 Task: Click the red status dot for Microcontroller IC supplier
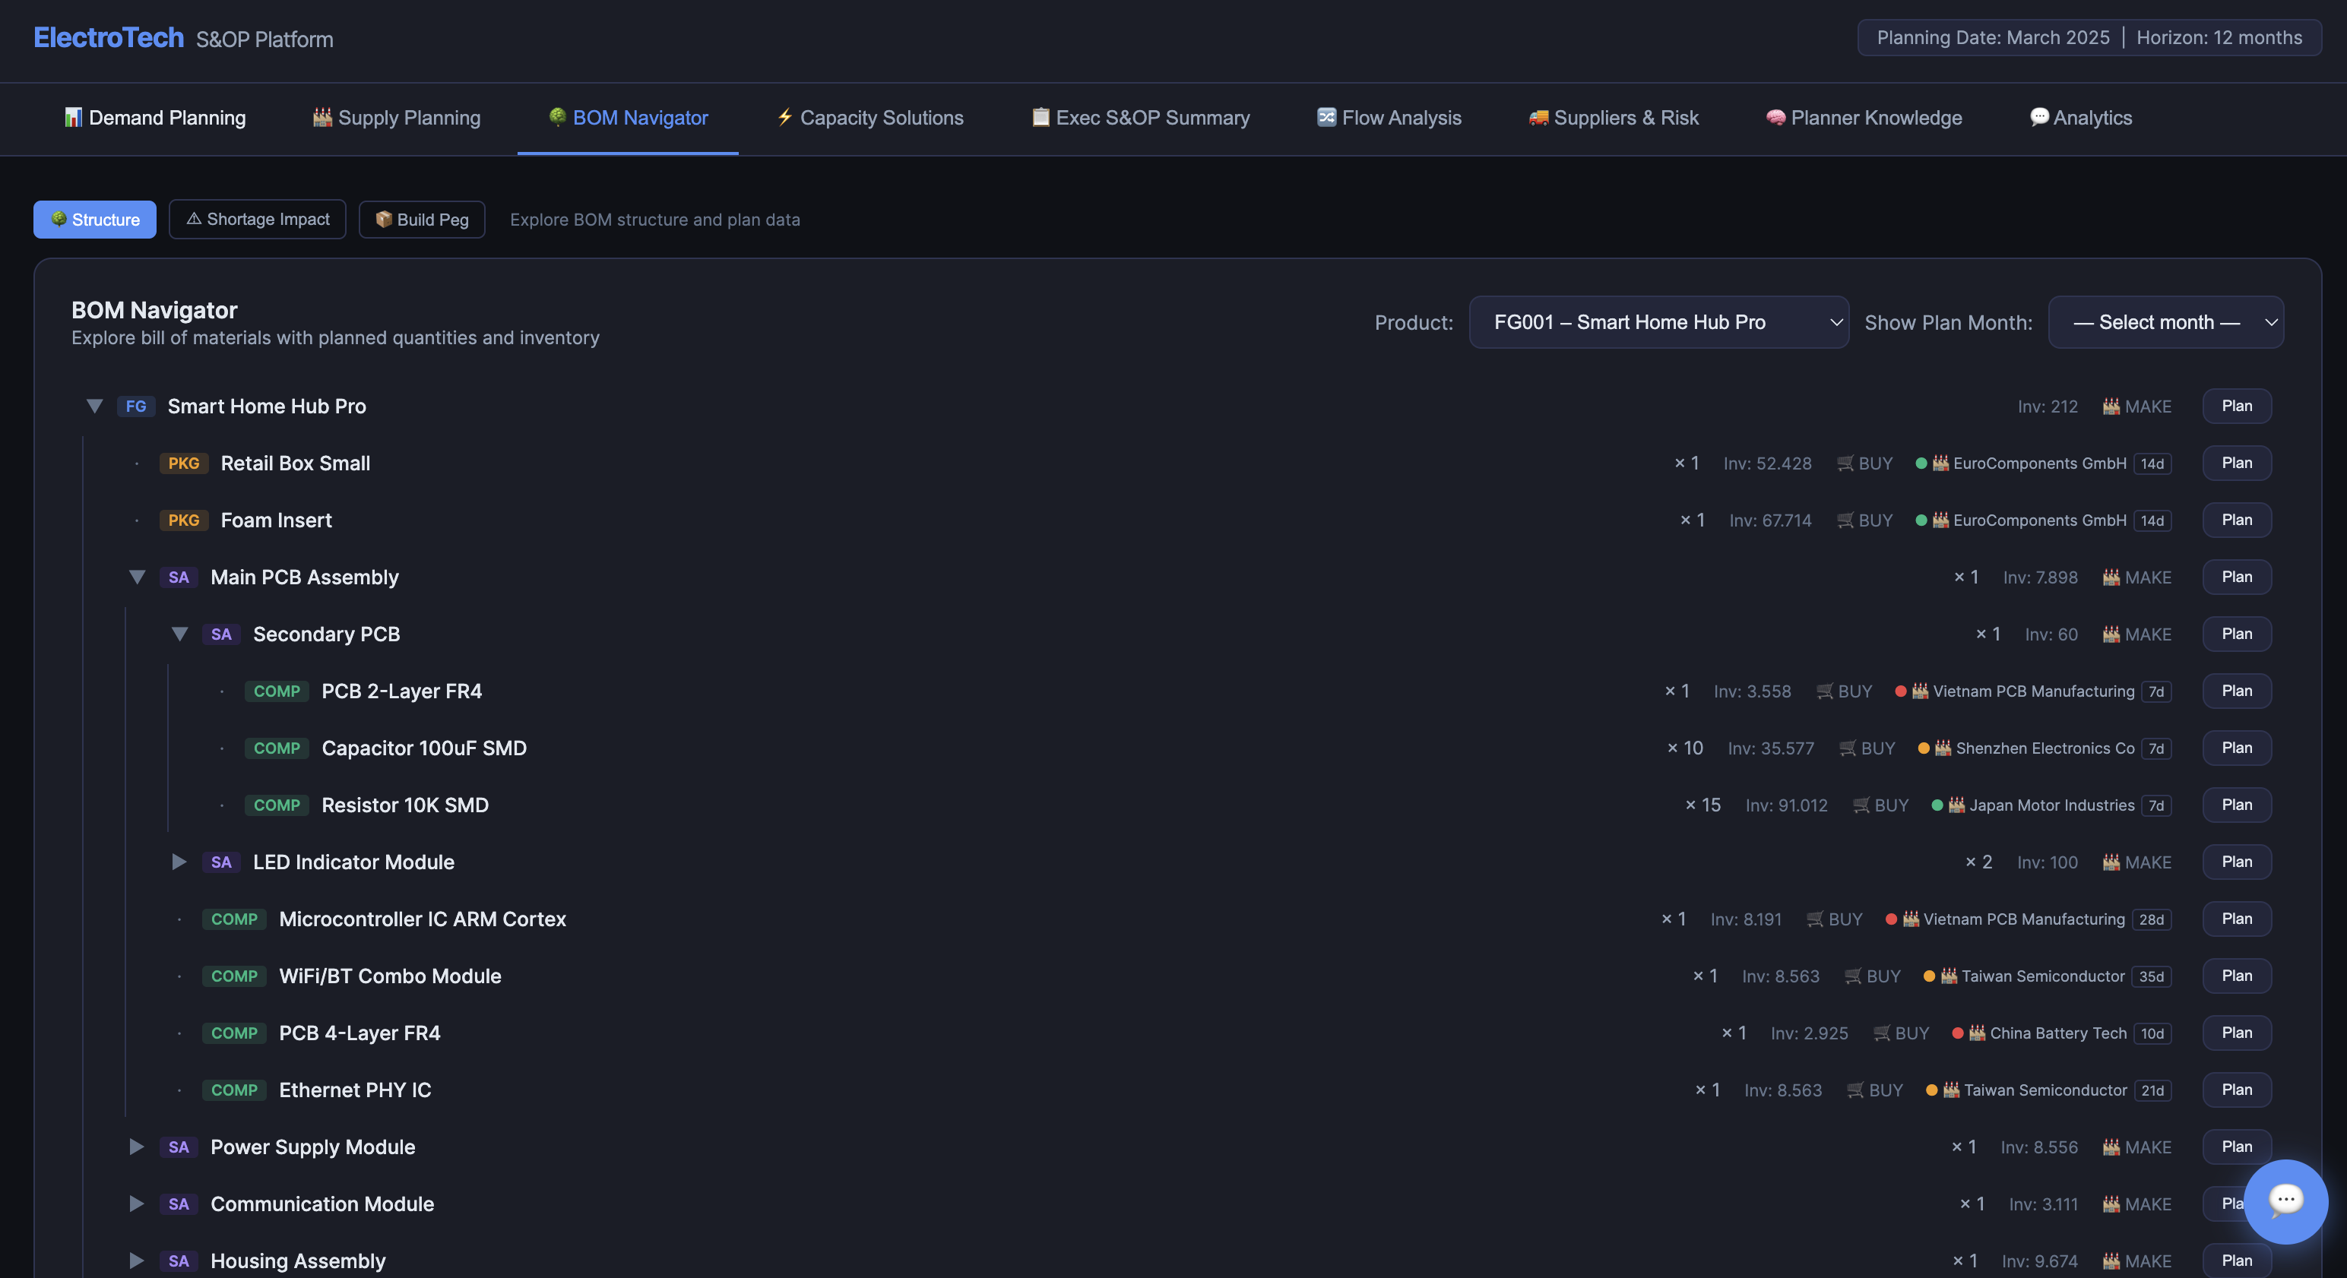(x=1890, y=919)
